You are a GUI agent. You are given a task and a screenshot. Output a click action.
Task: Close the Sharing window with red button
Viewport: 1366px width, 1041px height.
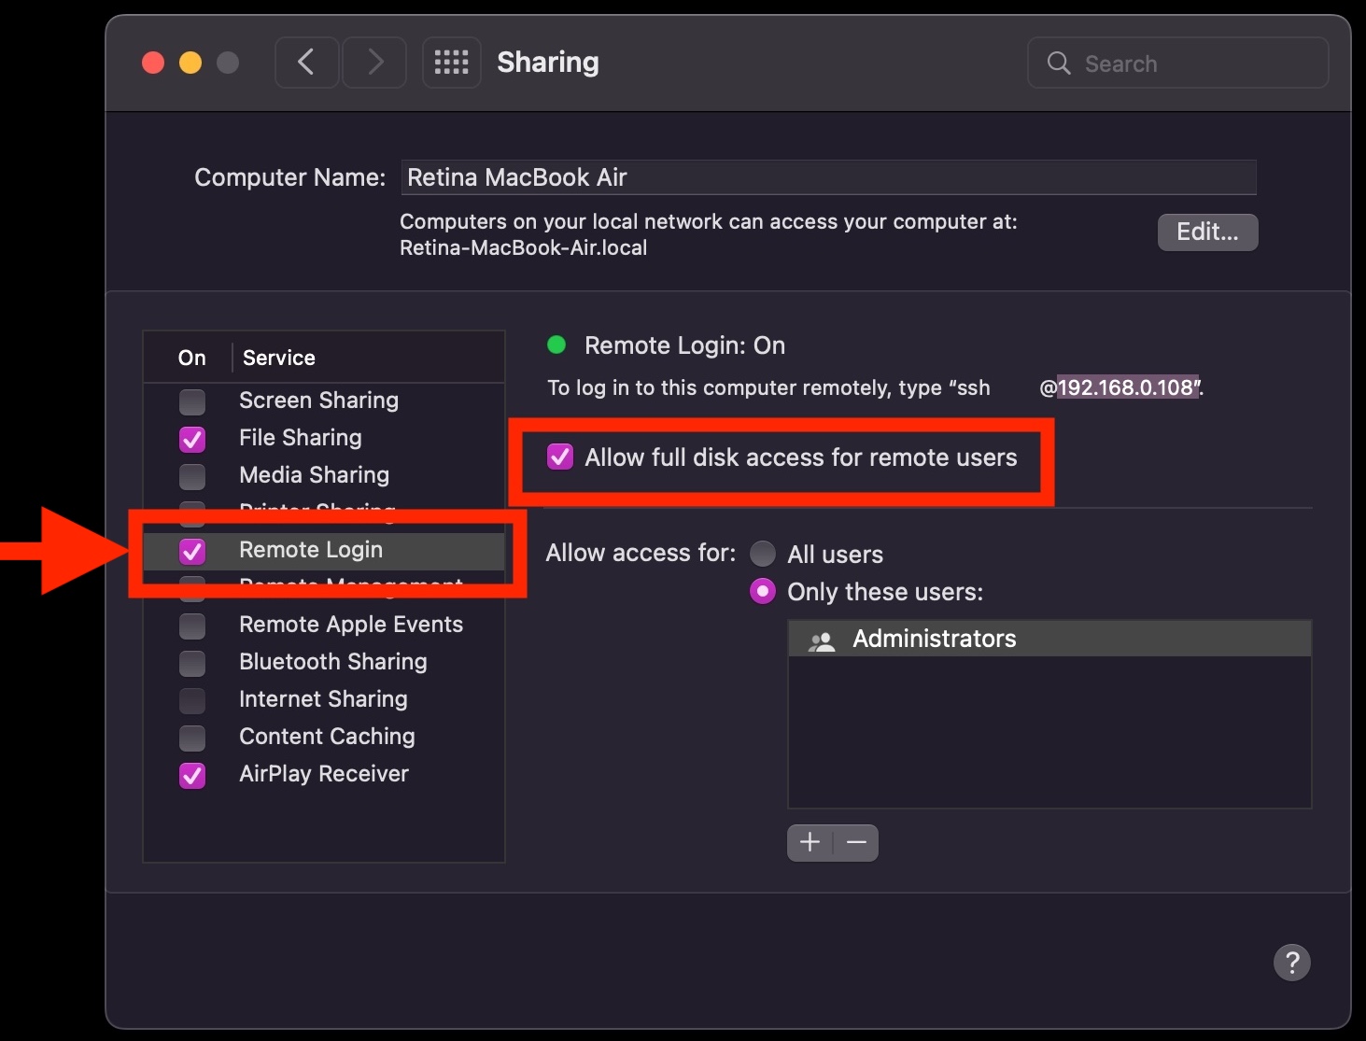153,63
